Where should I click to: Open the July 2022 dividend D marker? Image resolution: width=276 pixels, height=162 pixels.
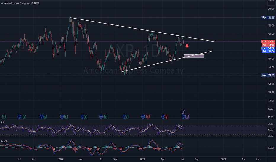tap(101, 117)
